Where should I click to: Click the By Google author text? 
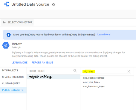pyautogui.click(x=16, y=47)
